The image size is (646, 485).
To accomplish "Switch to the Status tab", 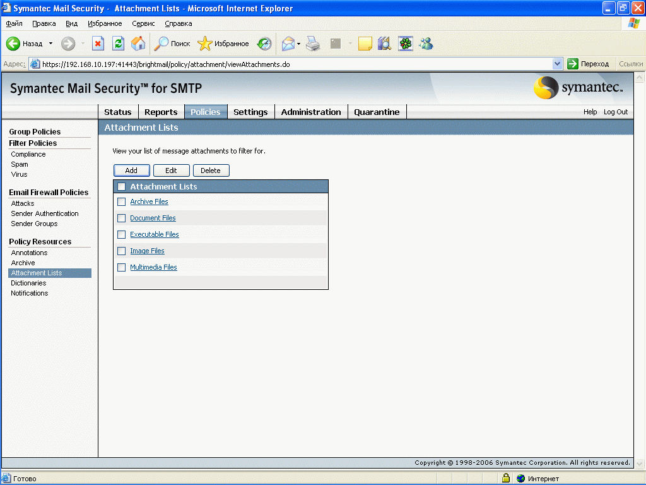I will tap(118, 112).
